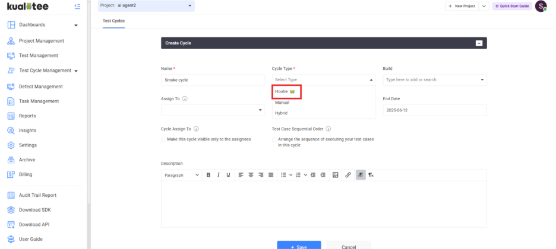Click the New Project button
This screenshot has height=249, width=556.
coord(462,6)
